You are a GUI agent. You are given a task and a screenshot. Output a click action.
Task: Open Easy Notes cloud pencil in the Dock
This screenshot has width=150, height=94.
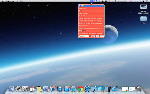pyautogui.click(x=115, y=89)
